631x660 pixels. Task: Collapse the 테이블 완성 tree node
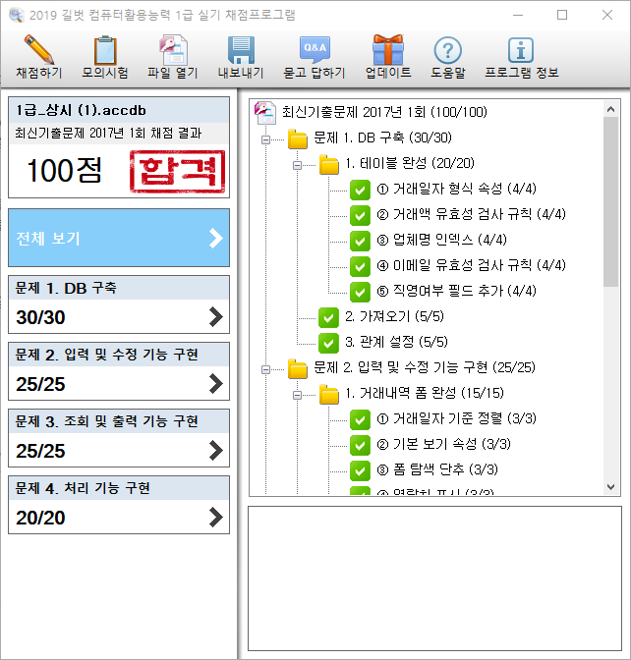[297, 165]
